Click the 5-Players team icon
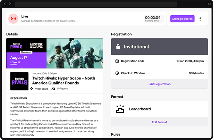Screen dimensions: 213x140 pos(53,89)
